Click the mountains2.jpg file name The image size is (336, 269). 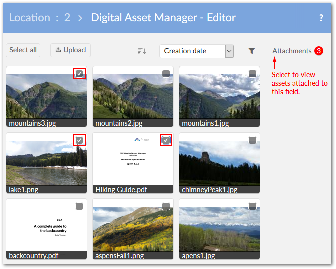coord(119,123)
